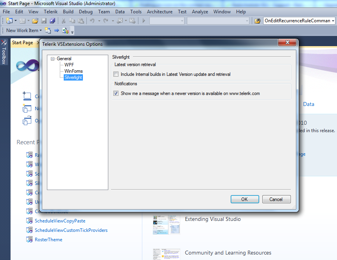Click the Cancel button
Image resolution: width=337 pixels, height=260 pixels.
[x=276, y=199]
